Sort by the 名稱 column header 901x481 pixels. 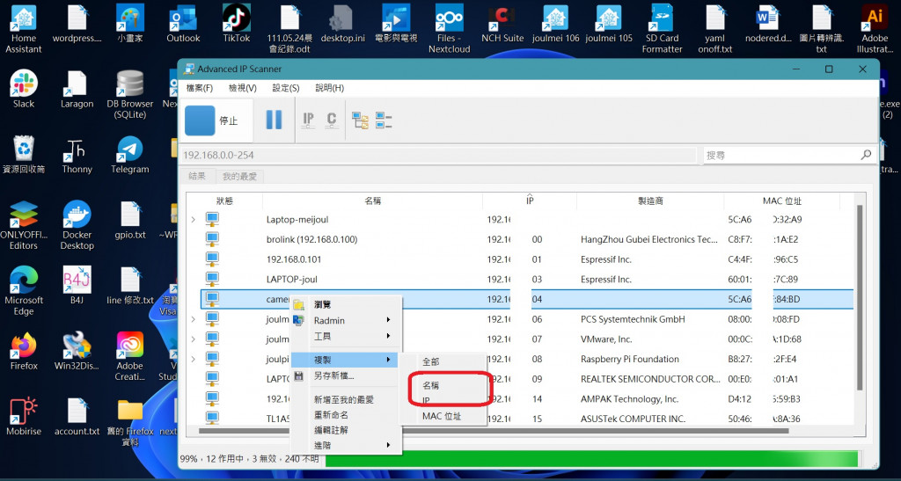pyautogui.click(x=372, y=200)
